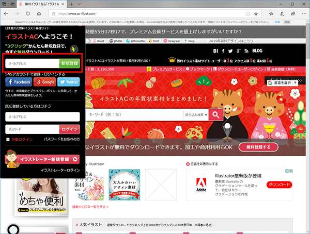Go back with the browser back arrow
Screen dimensions: 310x234
tap(6, 13)
